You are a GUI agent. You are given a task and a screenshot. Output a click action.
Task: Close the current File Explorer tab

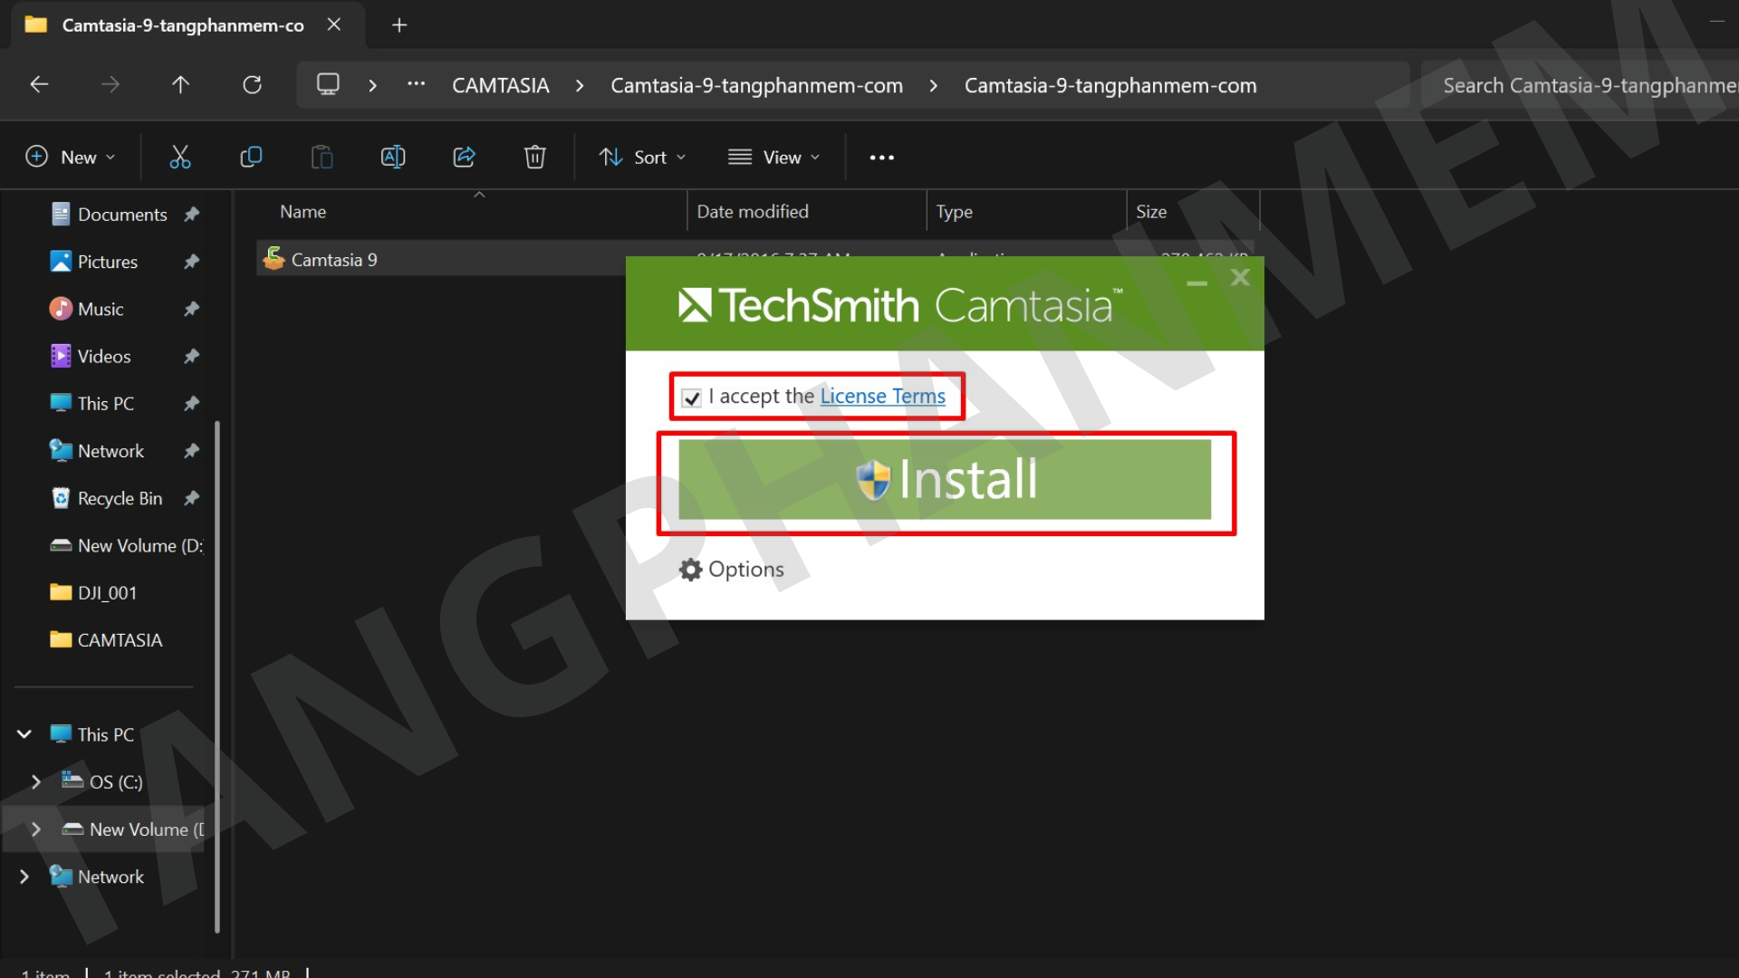tap(334, 25)
